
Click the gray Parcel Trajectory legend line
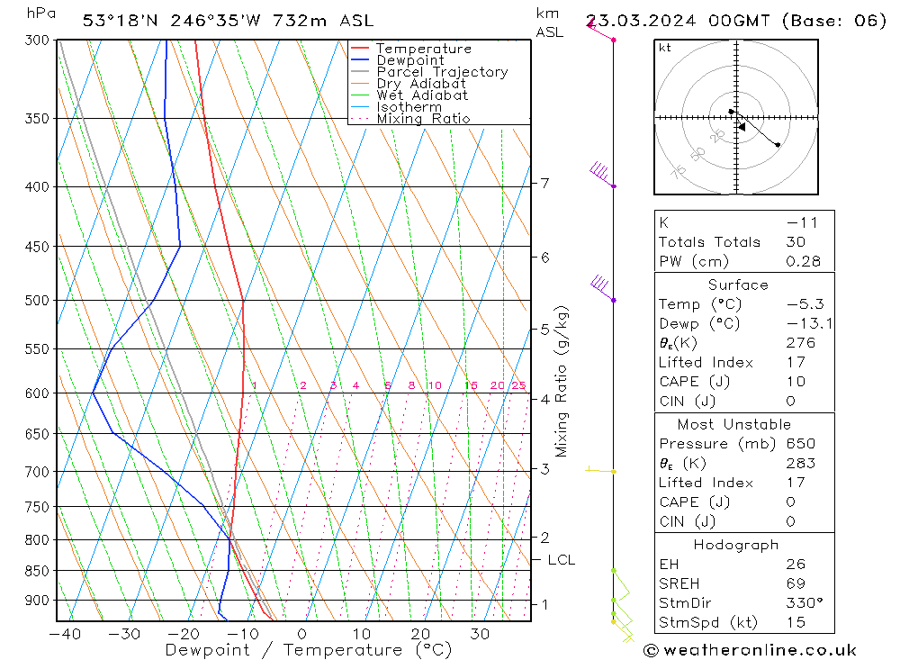click(x=360, y=72)
